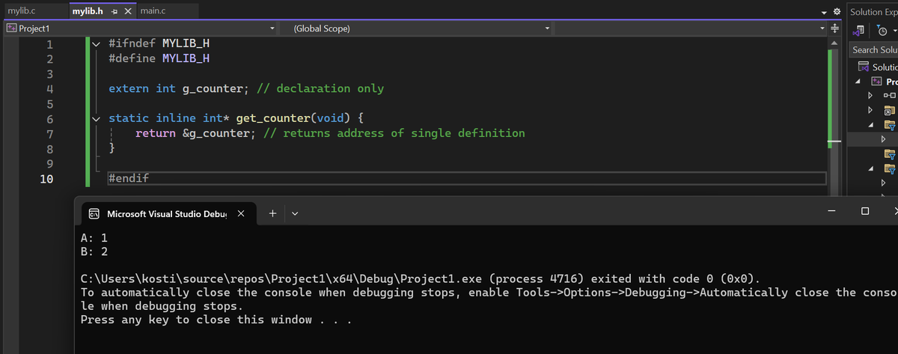898x354 pixels.
Task: Click the editor vertical scrollbar up arrow
Action: click(x=834, y=41)
